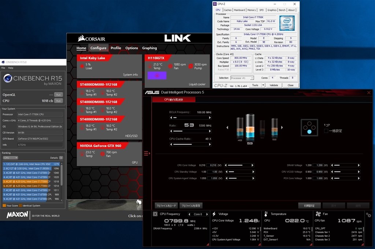Click the Fan icon in ASUS monitor
Screen dimensions: 375x249
[318, 214]
